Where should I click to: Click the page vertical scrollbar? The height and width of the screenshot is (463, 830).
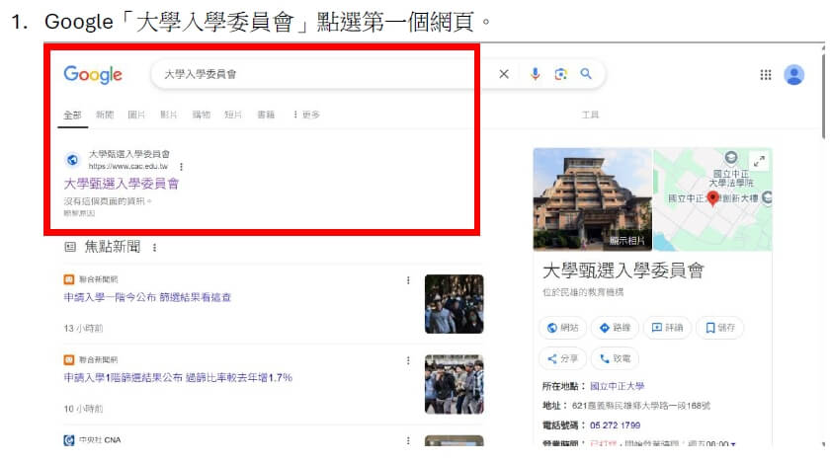coord(824,95)
